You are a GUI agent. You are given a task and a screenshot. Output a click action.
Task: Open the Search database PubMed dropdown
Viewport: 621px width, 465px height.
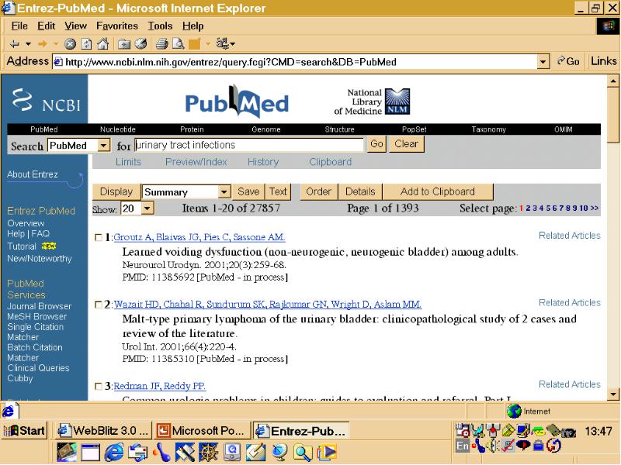point(103,146)
